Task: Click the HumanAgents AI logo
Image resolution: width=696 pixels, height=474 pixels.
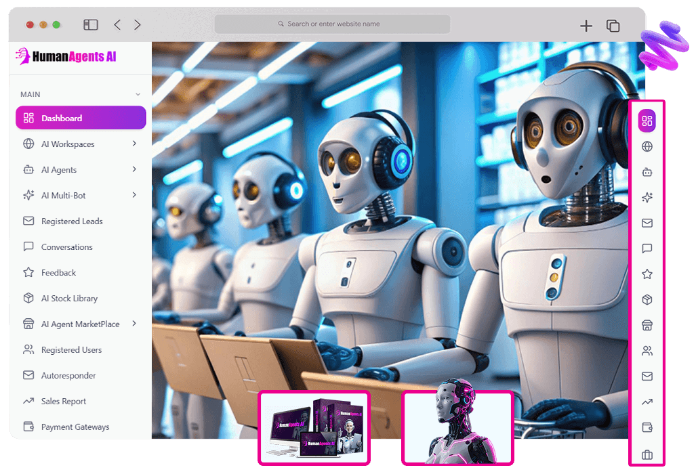Action: [x=66, y=57]
